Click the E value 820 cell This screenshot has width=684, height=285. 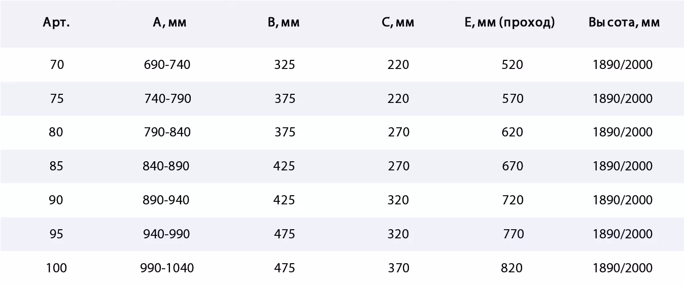511,268
